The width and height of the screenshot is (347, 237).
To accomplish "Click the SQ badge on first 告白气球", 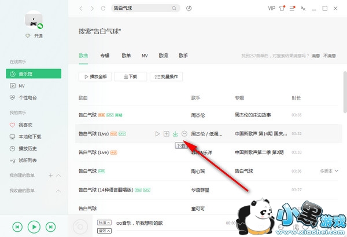I will point(102,115).
